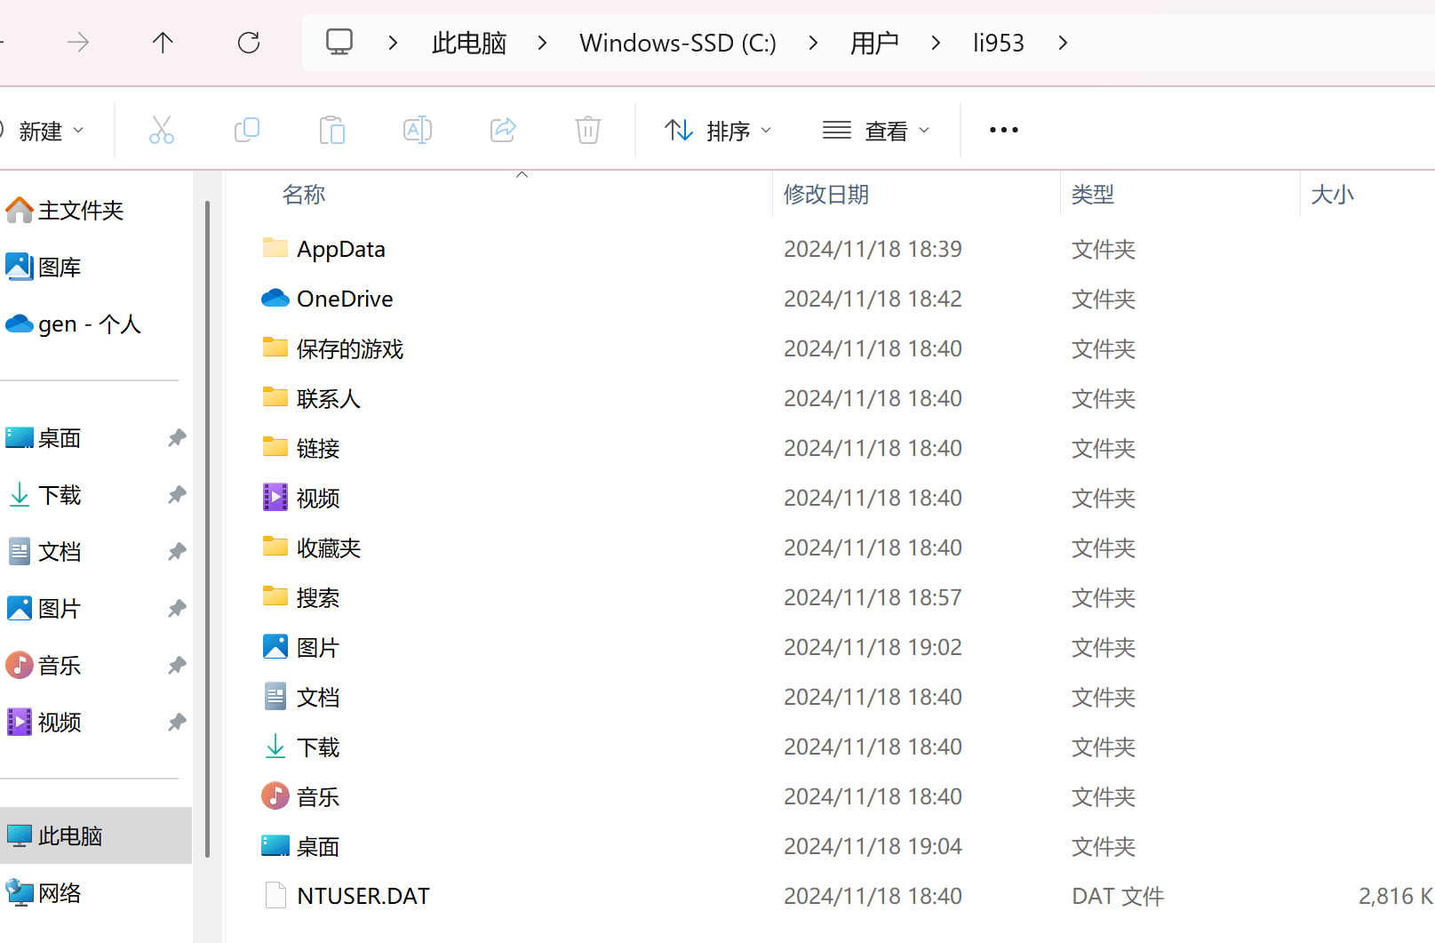This screenshot has height=943, width=1435.
Task: Share files via the share icon
Action: pos(503,130)
